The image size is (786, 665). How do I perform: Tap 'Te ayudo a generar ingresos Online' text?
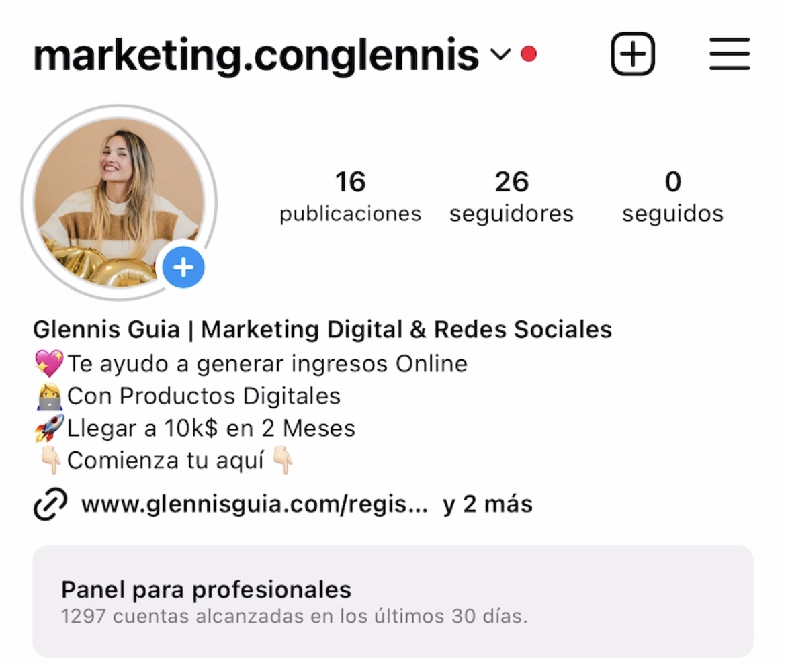tap(267, 364)
